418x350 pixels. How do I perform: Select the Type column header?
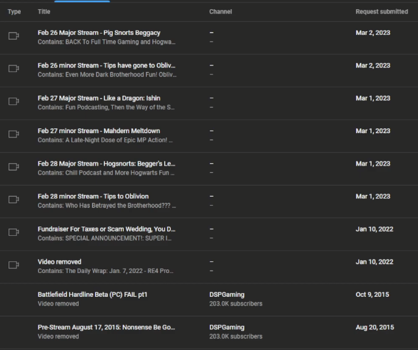[14, 12]
